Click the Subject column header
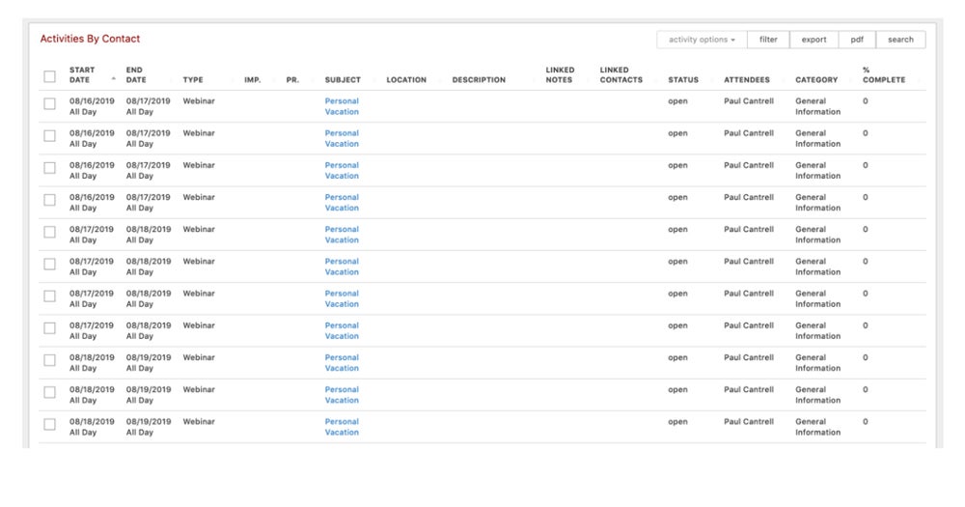This screenshot has height=507, width=965. 343,80
